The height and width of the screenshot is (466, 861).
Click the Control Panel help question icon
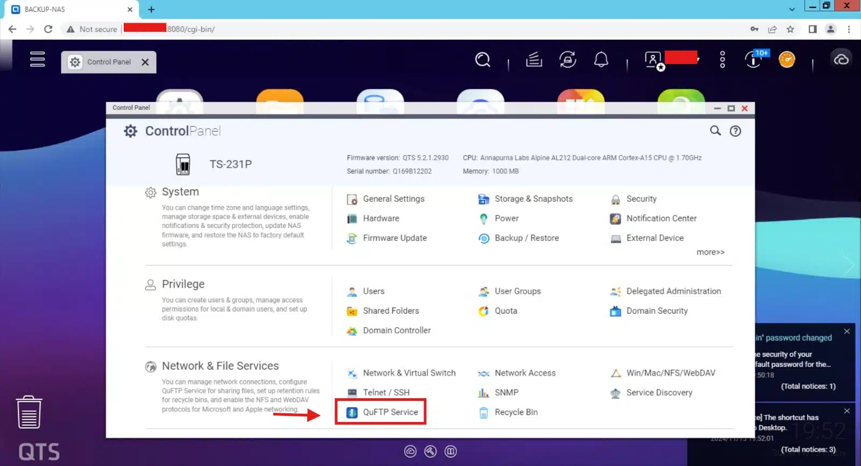point(735,131)
